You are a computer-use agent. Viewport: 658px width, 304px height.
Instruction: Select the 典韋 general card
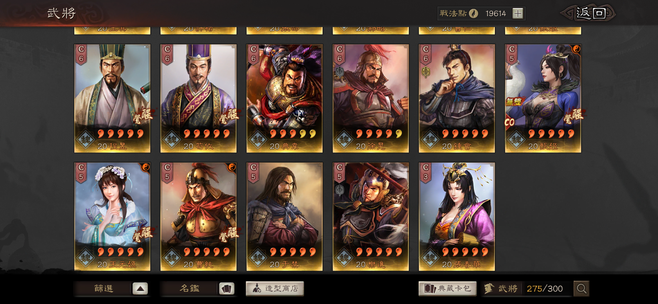285,98
